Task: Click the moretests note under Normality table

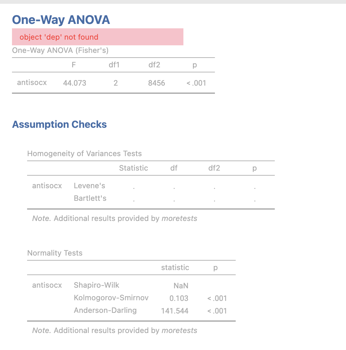Action: 115,330
